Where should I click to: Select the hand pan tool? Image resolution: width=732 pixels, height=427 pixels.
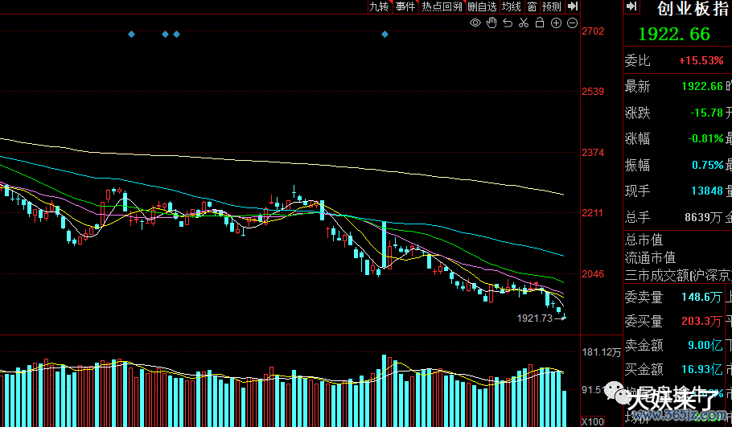(x=492, y=23)
